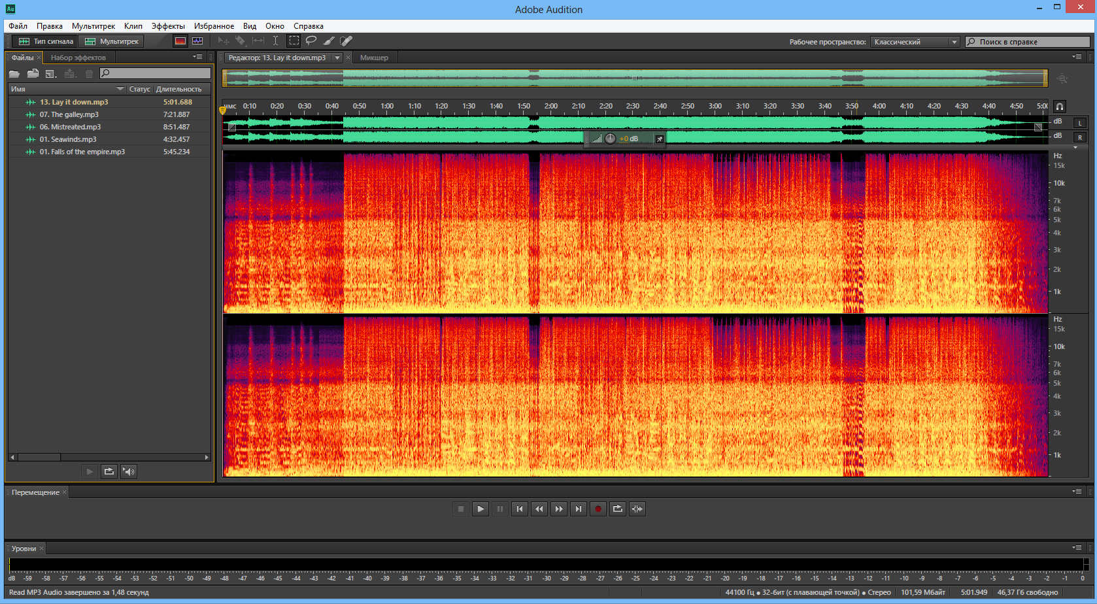This screenshot has width=1097, height=604.
Task: Select the Spot Healing Brush tool
Action: click(x=346, y=41)
